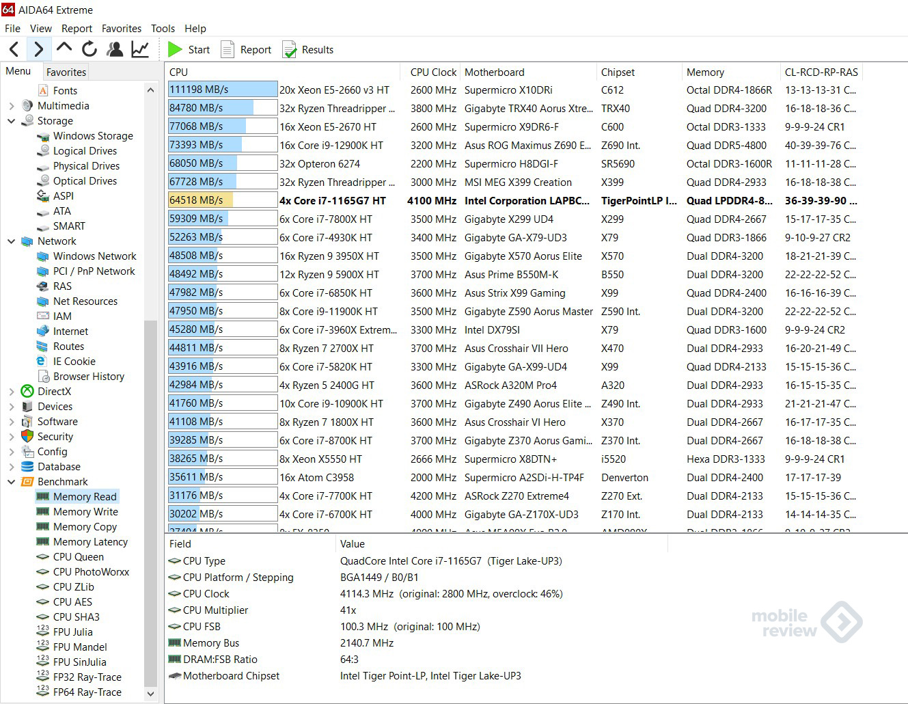Select the Optical Drives icon
Screen dimensions: 908x704
pos(43,181)
